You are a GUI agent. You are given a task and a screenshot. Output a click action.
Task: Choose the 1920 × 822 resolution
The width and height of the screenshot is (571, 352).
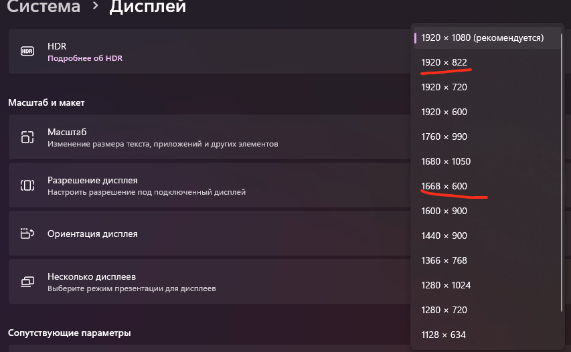pos(444,62)
